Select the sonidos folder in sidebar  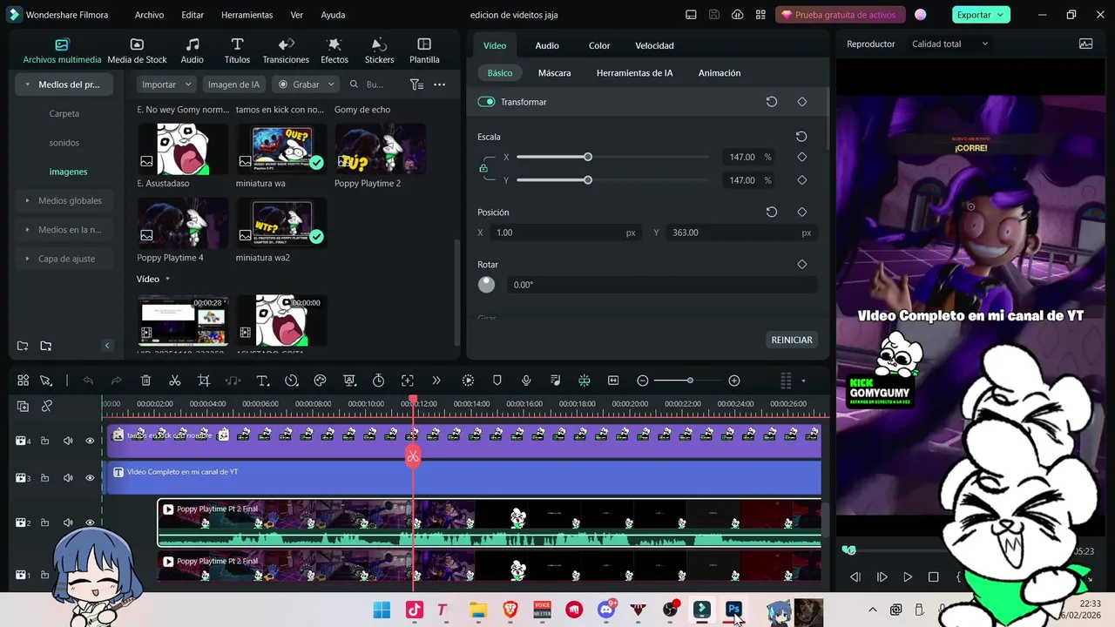[x=64, y=143]
